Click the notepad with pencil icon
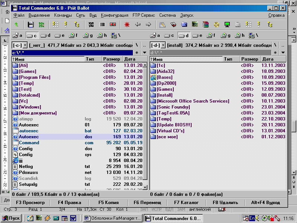 (162, 25)
